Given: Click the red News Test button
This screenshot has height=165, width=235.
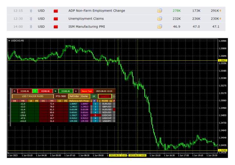Looking at the screenshot, I should (x=86, y=91).
